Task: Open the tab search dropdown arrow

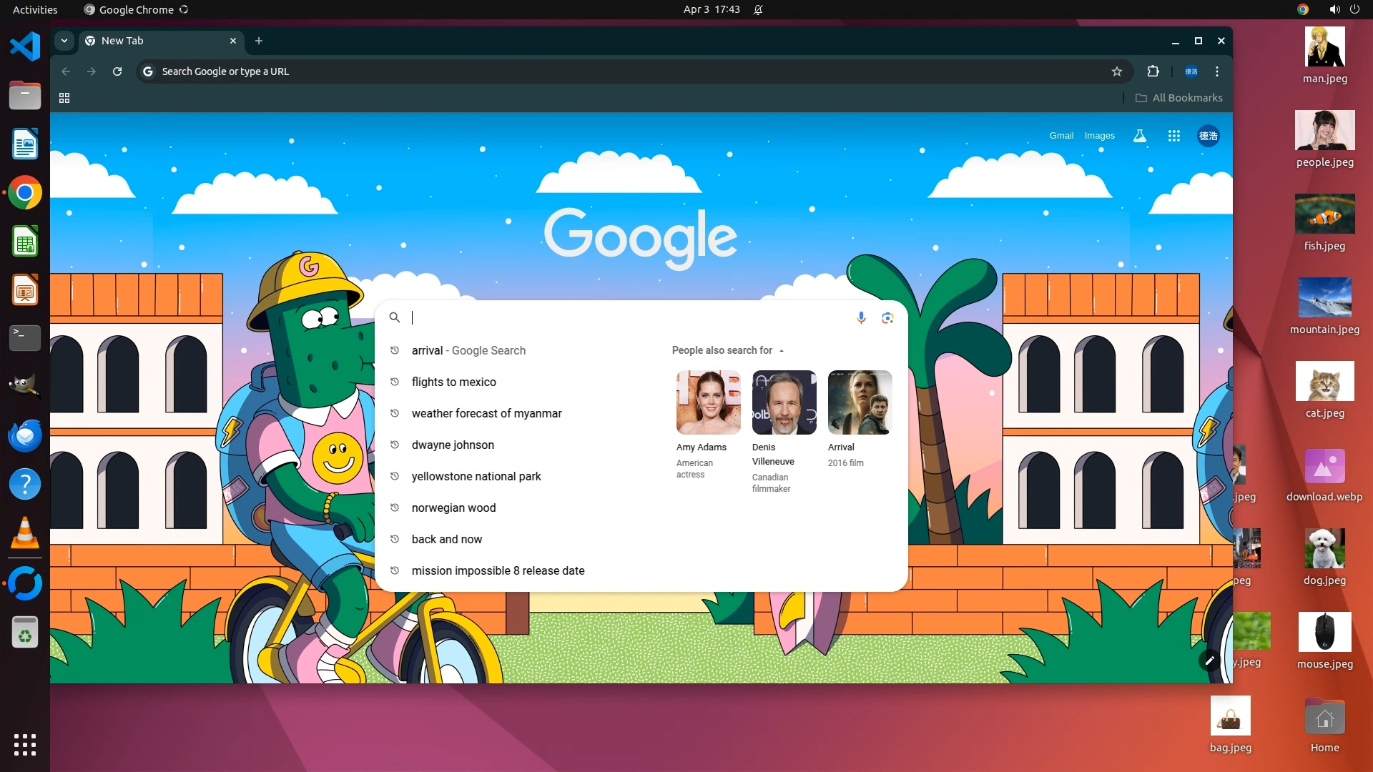Action: (x=64, y=41)
